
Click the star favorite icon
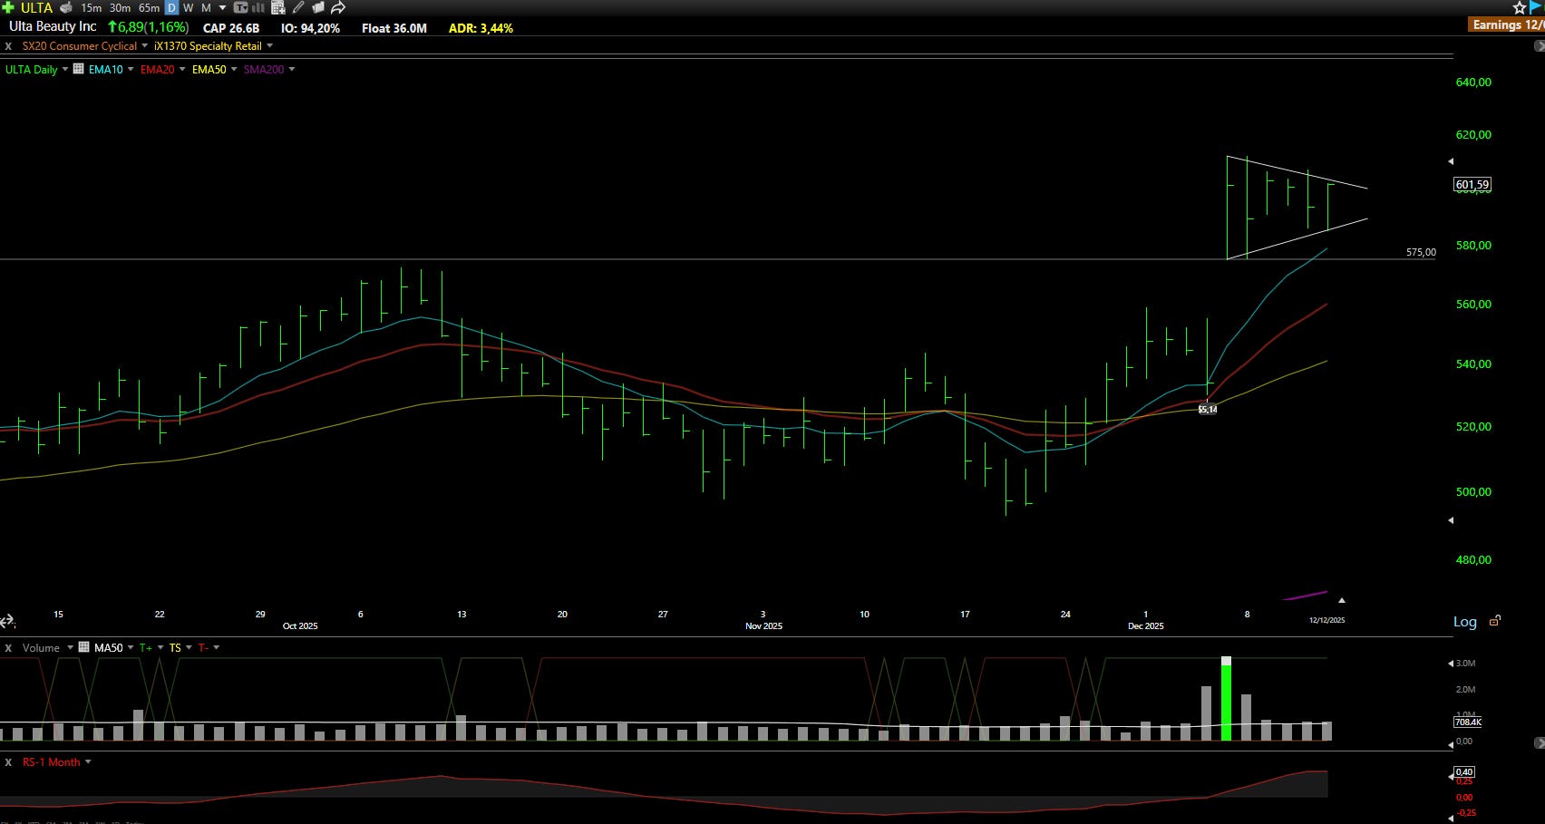tap(1520, 8)
